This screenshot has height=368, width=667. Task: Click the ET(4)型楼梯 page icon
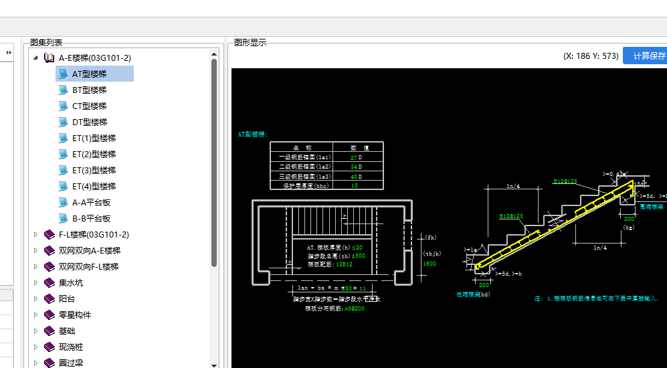(63, 186)
